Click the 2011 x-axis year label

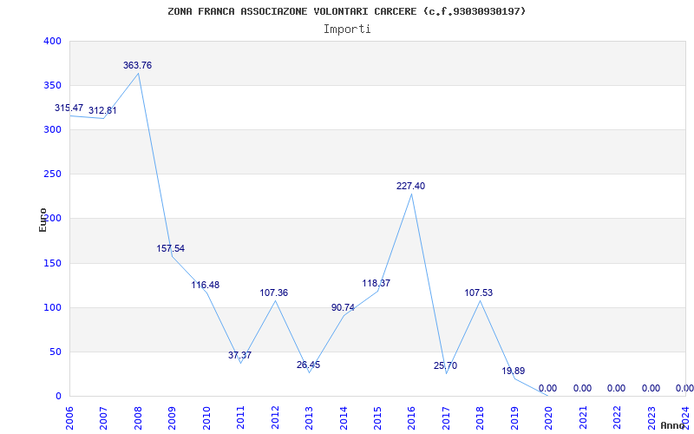241,418
